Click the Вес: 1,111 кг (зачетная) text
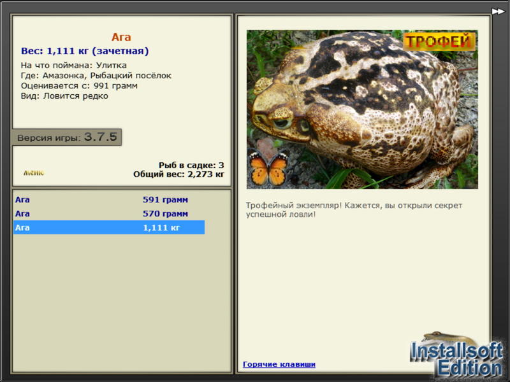 point(85,51)
